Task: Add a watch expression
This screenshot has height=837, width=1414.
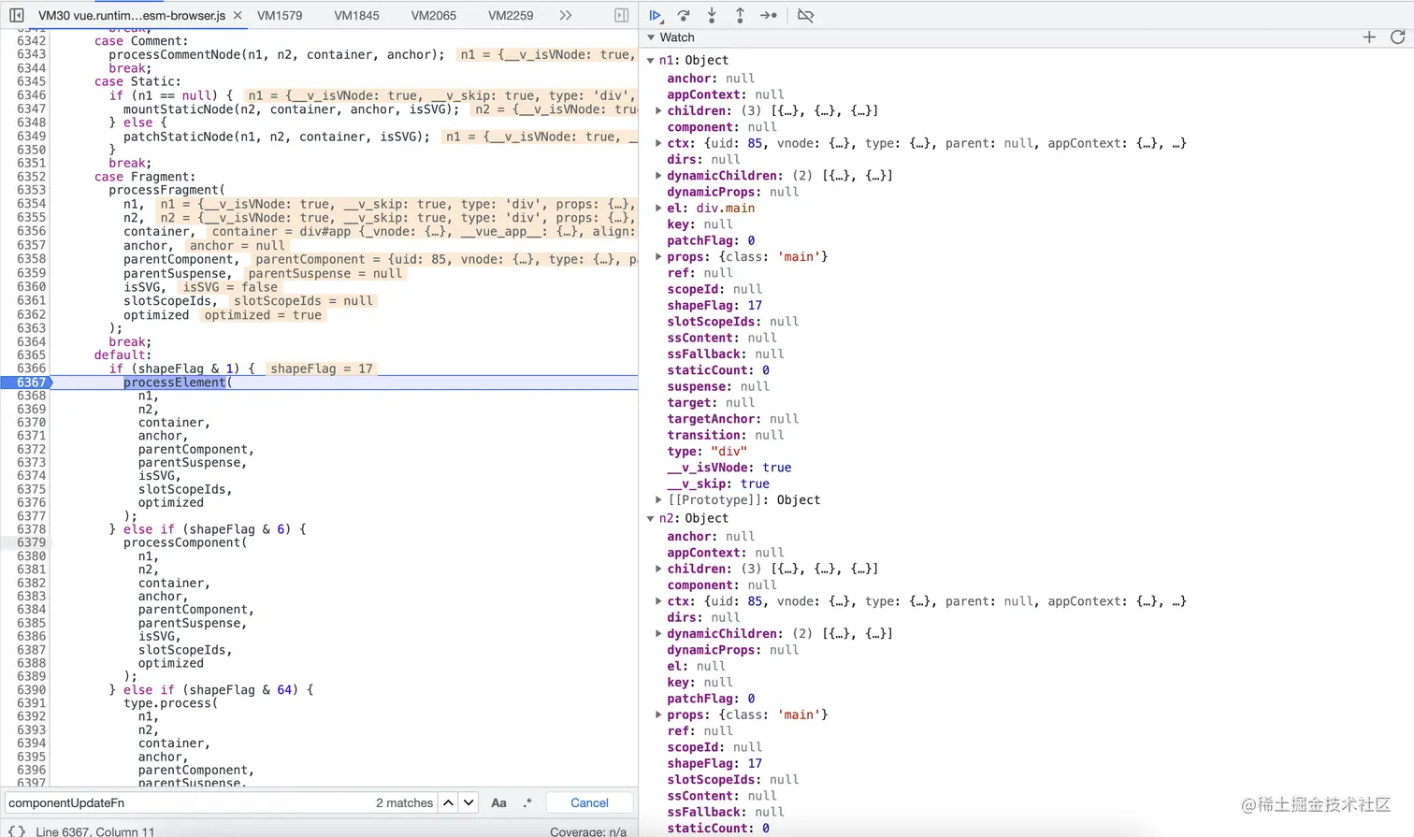Action: tap(1369, 37)
